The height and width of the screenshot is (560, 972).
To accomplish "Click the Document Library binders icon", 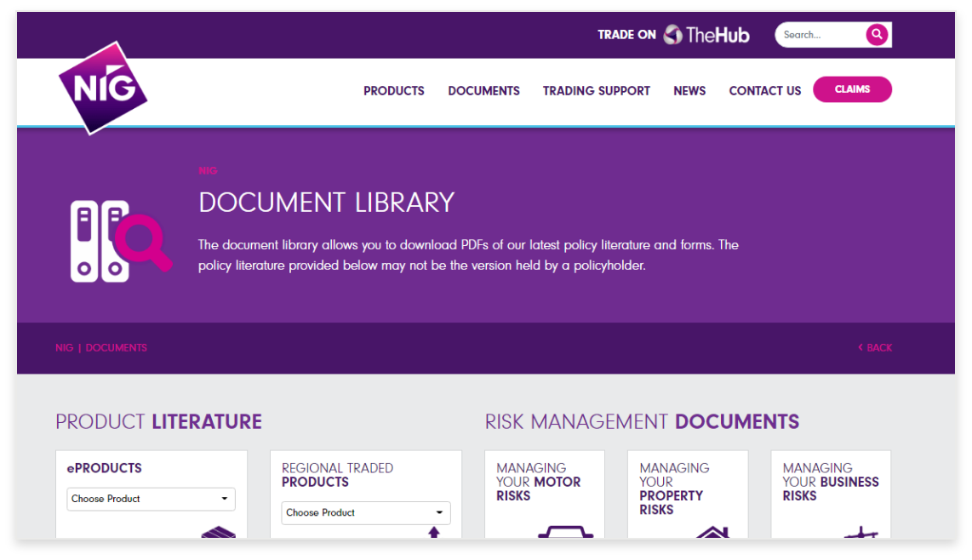I will [111, 241].
